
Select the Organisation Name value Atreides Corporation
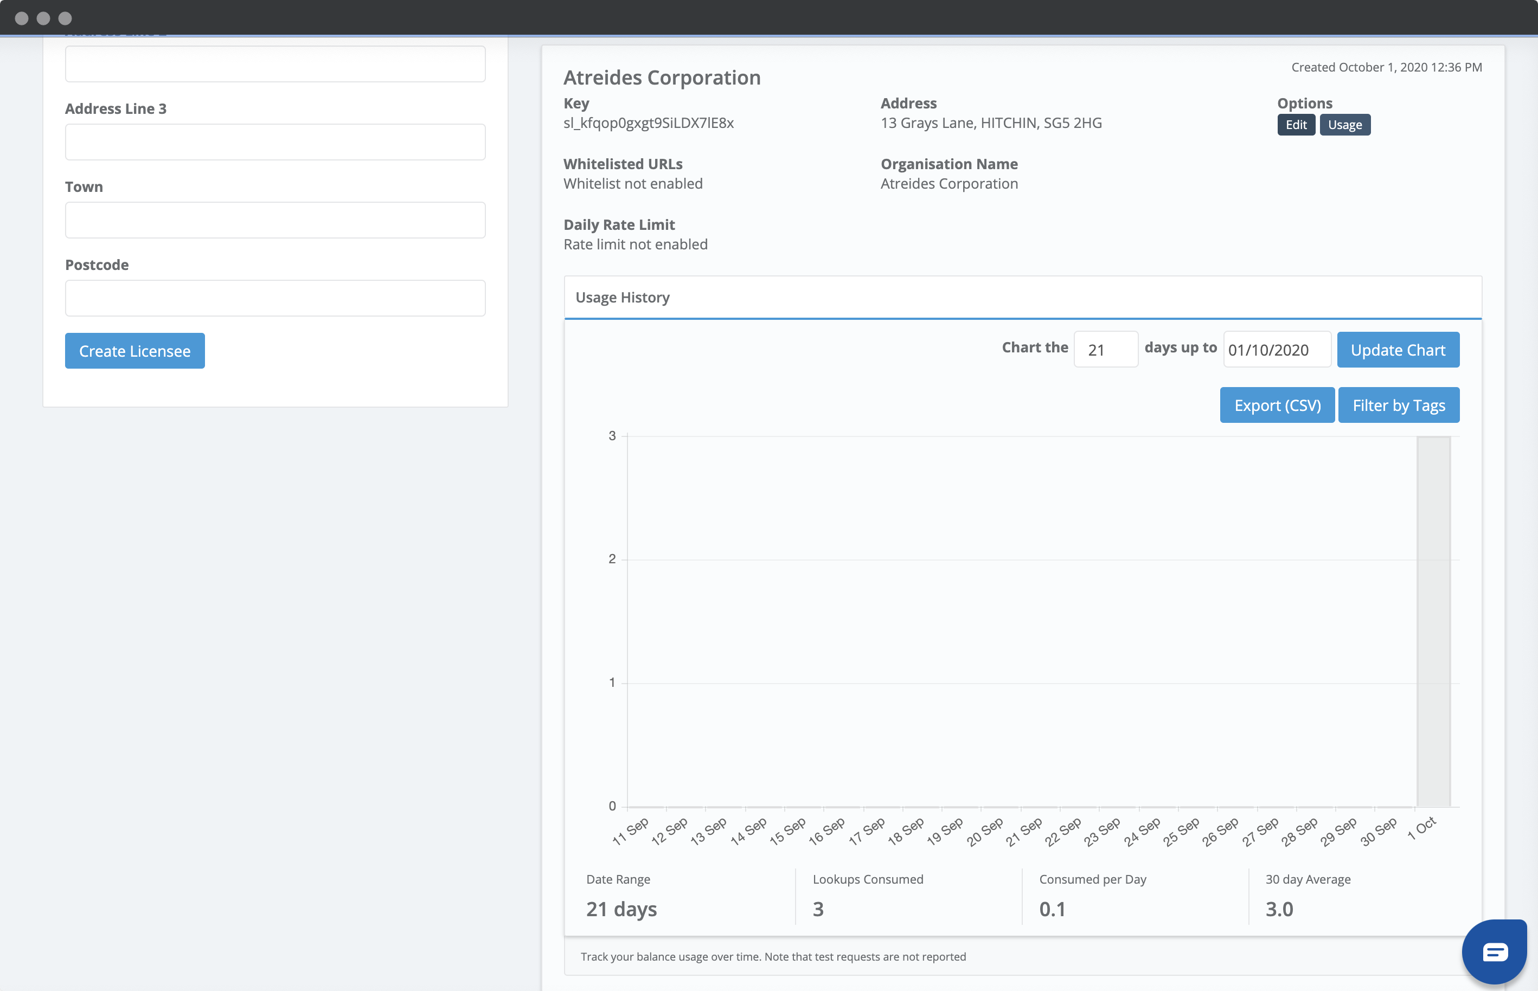coord(949,183)
